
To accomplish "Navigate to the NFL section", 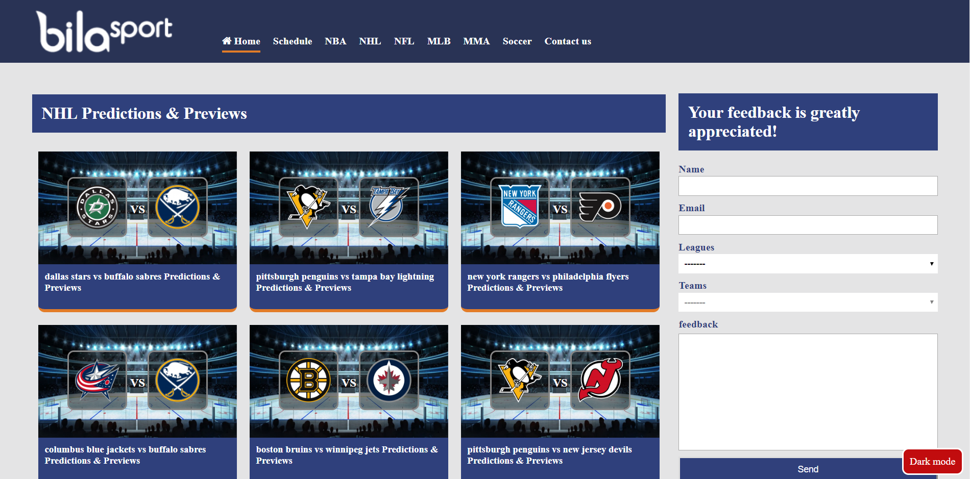I will [404, 41].
